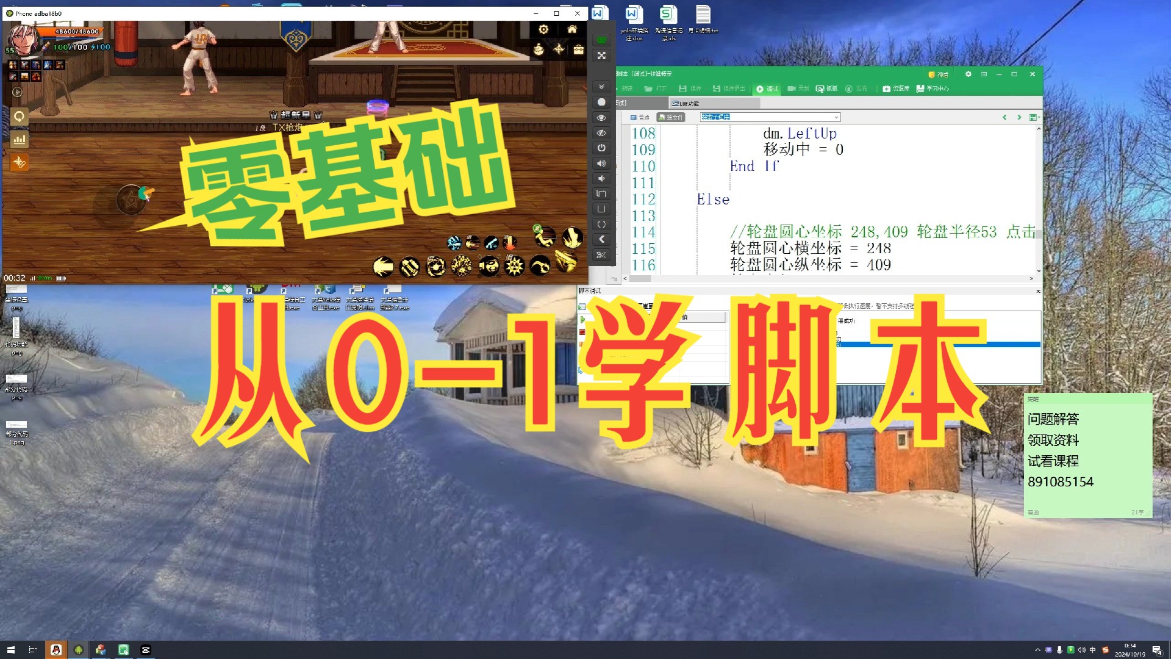This screenshot has height=659, width=1171.
Task: Select the highlighted blue row in debug output
Action: pyautogui.click(x=939, y=345)
